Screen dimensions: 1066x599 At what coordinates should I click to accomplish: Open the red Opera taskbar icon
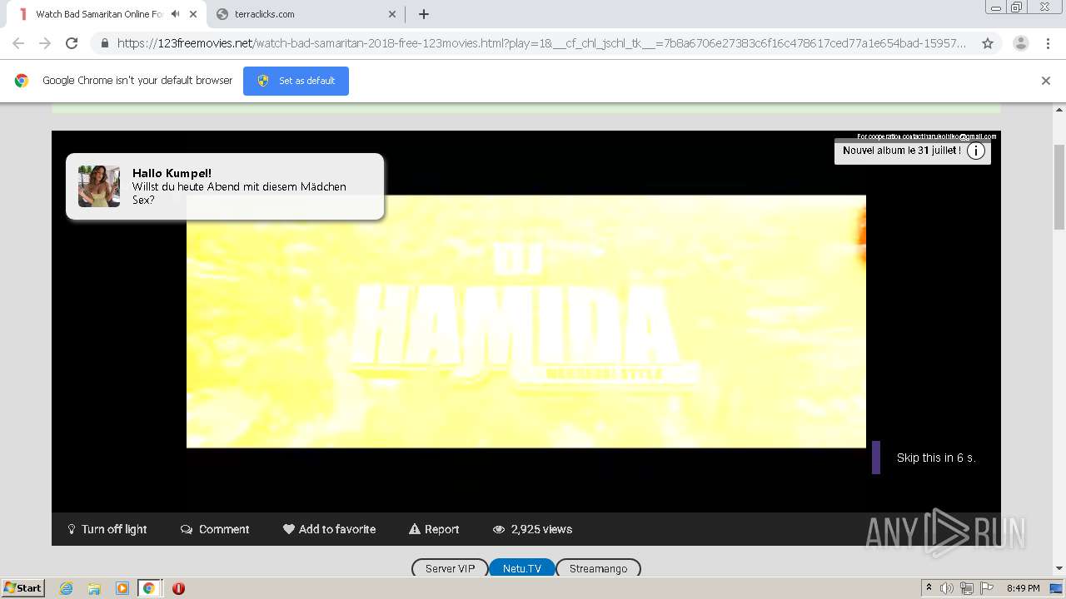[x=178, y=588]
